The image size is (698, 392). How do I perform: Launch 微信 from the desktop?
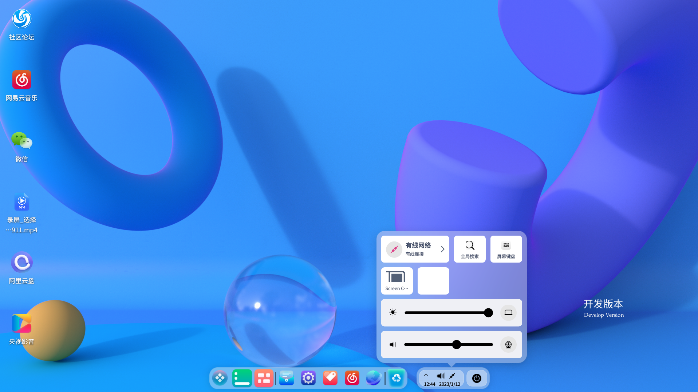click(21, 141)
